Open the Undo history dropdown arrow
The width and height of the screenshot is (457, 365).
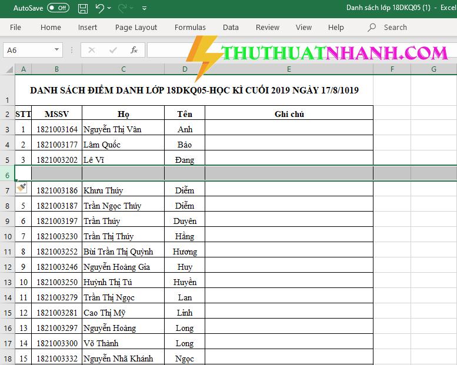109,8
